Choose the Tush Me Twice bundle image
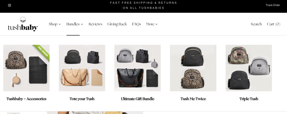The image size is (287, 114). [x=193, y=68]
